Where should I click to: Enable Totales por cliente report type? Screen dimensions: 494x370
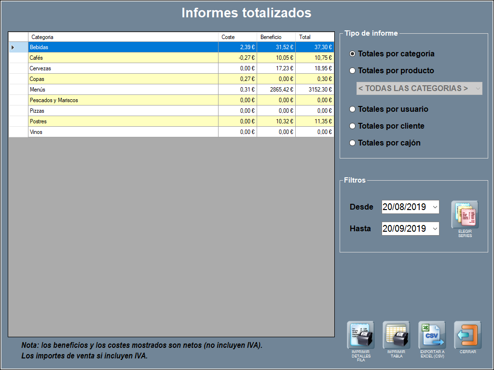pyautogui.click(x=353, y=126)
